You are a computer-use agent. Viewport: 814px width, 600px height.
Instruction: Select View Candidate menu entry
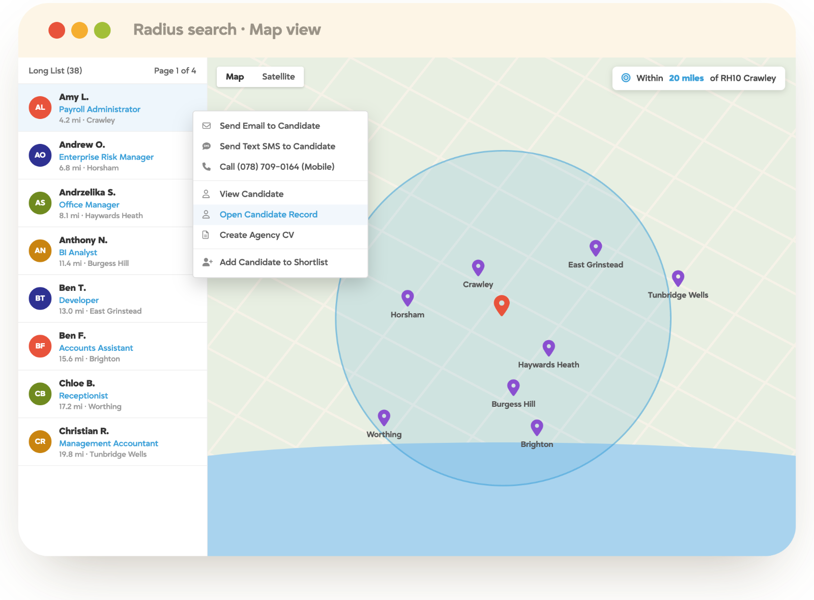(x=280, y=194)
